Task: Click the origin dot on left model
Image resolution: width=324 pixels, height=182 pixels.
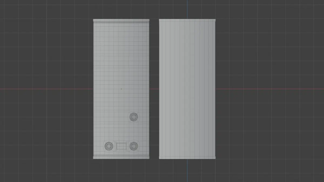Action: 121,89
